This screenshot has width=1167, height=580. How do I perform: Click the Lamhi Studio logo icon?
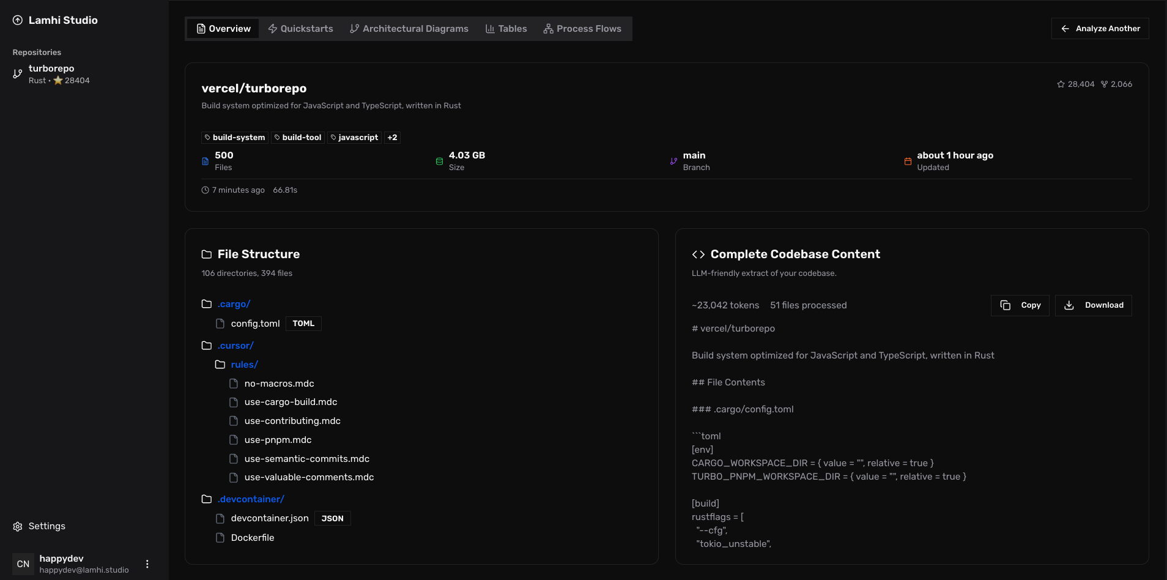[x=18, y=20]
